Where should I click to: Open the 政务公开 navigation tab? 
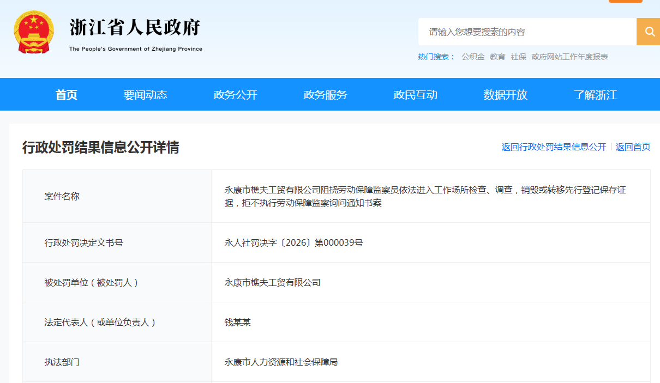[x=235, y=95]
